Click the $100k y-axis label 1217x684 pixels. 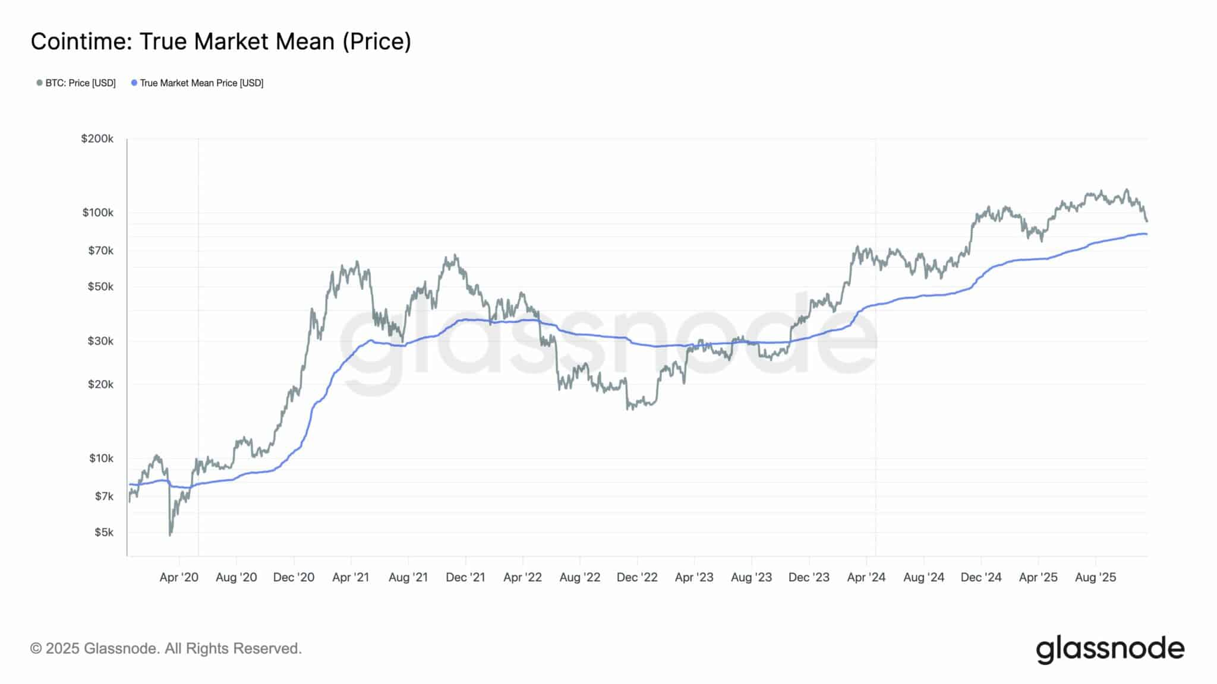click(x=97, y=213)
